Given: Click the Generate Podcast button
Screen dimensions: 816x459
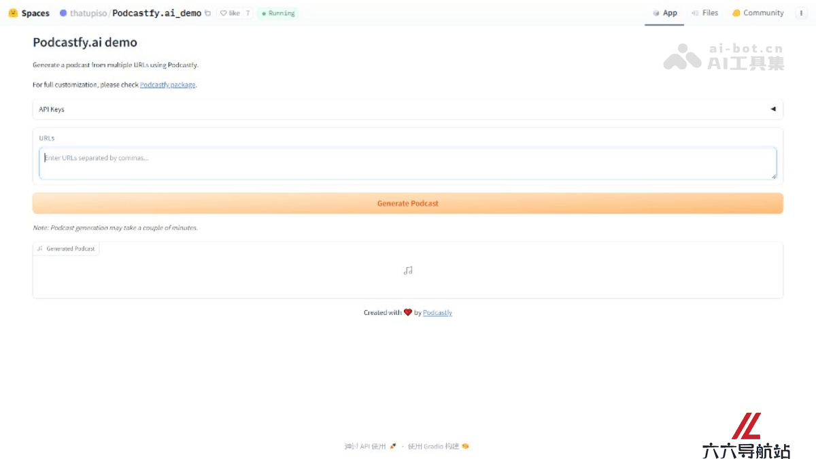Looking at the screenshot, I should coord(408,203).
